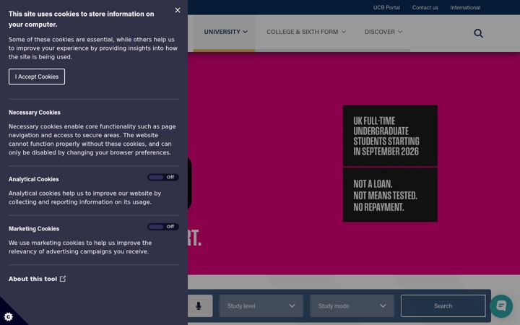Click the Analytical Cookies heading text
This screenshot has height=325, width=520.
click(33, 179)
